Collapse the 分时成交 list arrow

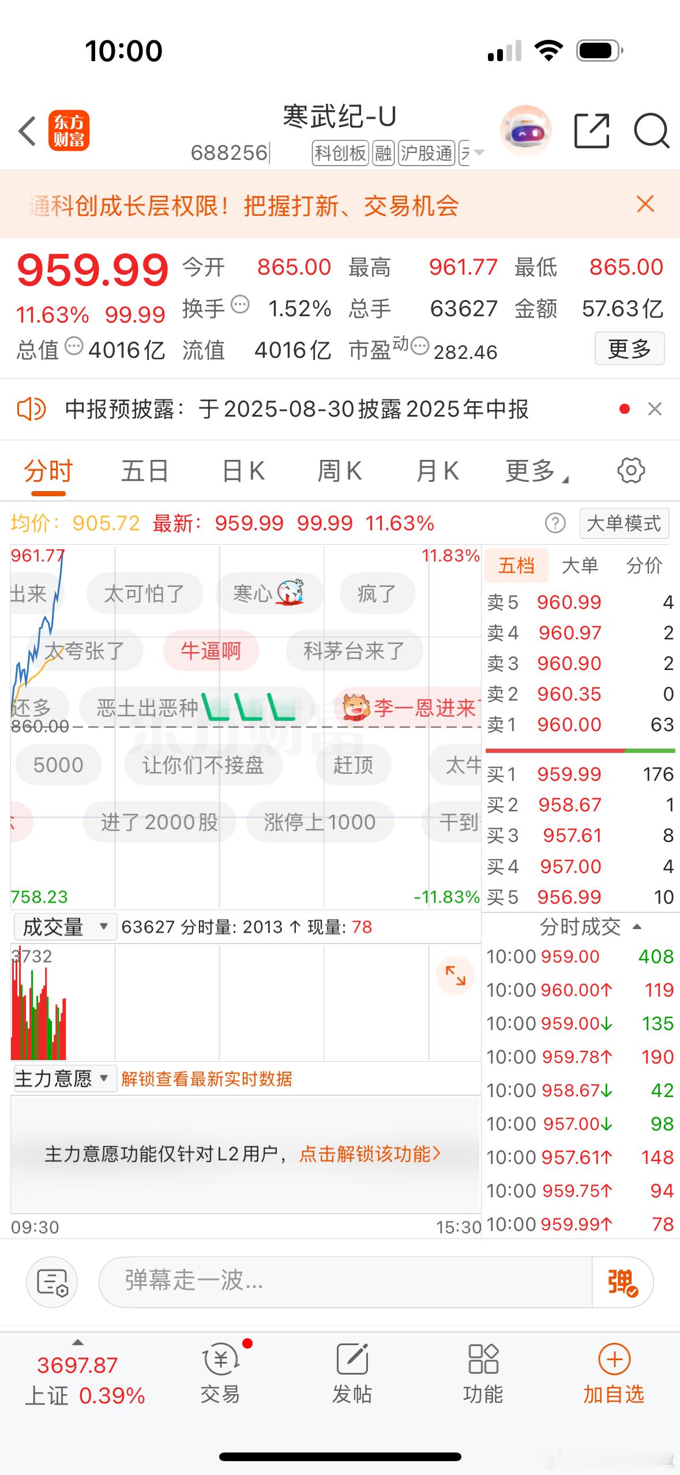point(637,927)
